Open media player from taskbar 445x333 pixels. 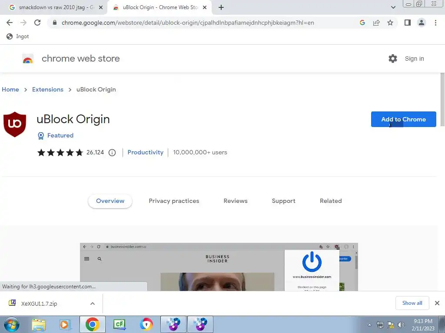pos(65,324)
